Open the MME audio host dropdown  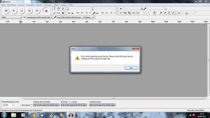point(12,17)
